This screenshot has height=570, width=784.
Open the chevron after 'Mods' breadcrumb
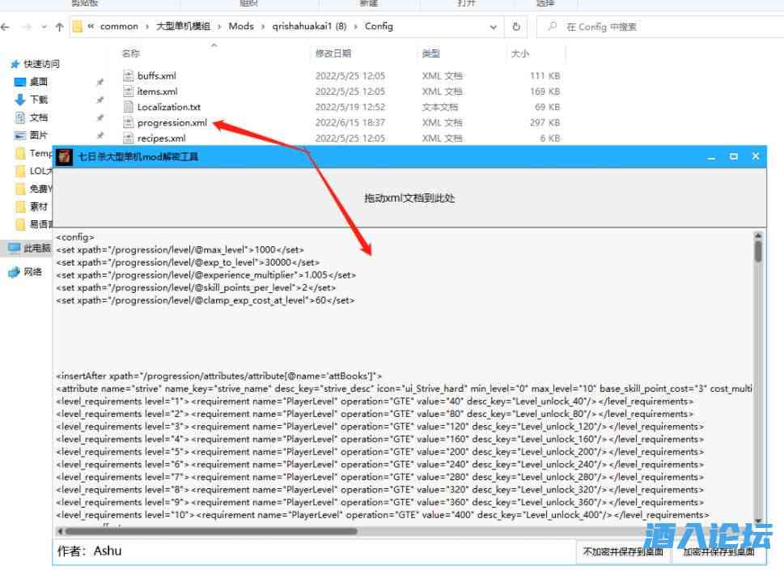click(263, 27)
